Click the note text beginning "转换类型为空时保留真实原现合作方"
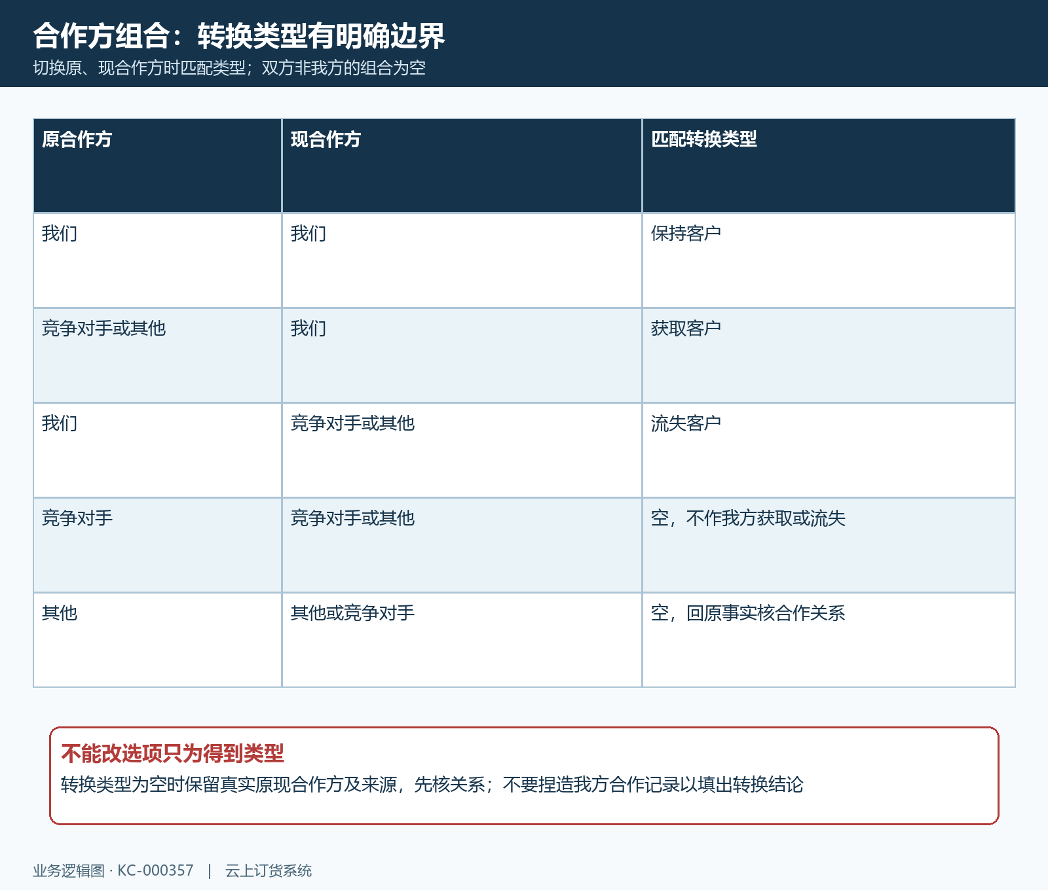Screen dimensions: 1048x890 (x=432, y=784)
